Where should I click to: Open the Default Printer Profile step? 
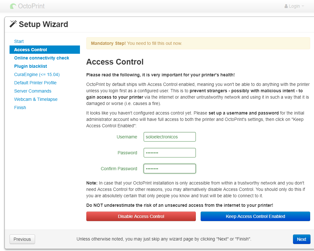coord(35,83)
